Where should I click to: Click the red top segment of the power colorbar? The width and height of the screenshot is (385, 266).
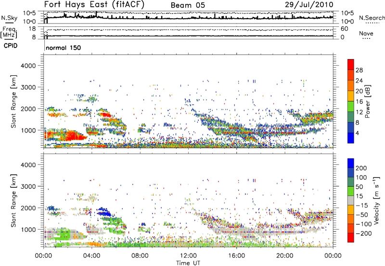click(351, 64)
